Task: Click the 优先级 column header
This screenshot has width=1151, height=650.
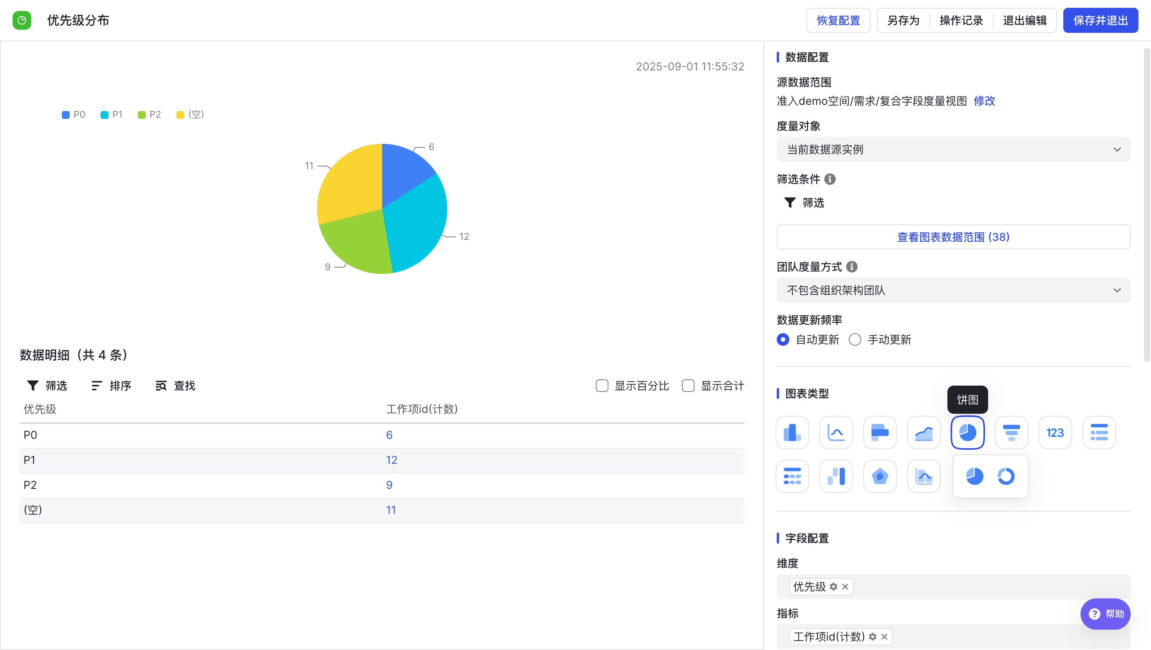Action: [x=40, y=409]
